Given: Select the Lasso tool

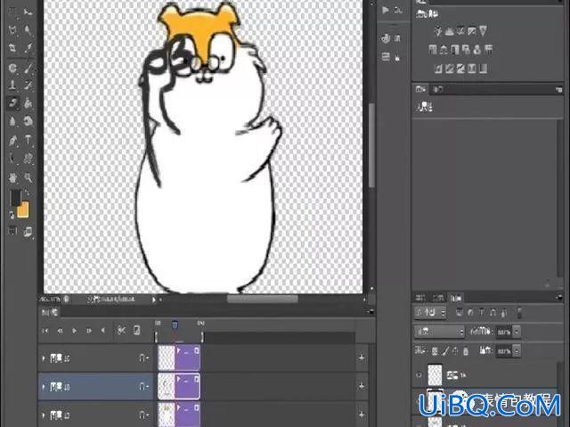Looking at the screenshot, I should coord(13,30).
